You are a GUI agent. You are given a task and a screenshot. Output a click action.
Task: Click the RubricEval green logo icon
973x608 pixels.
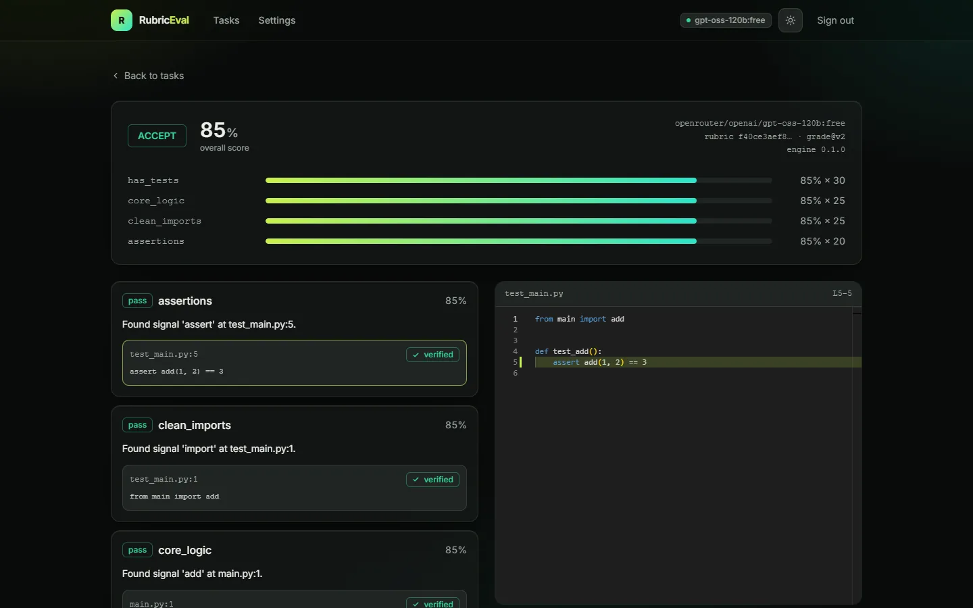(122, 20)
